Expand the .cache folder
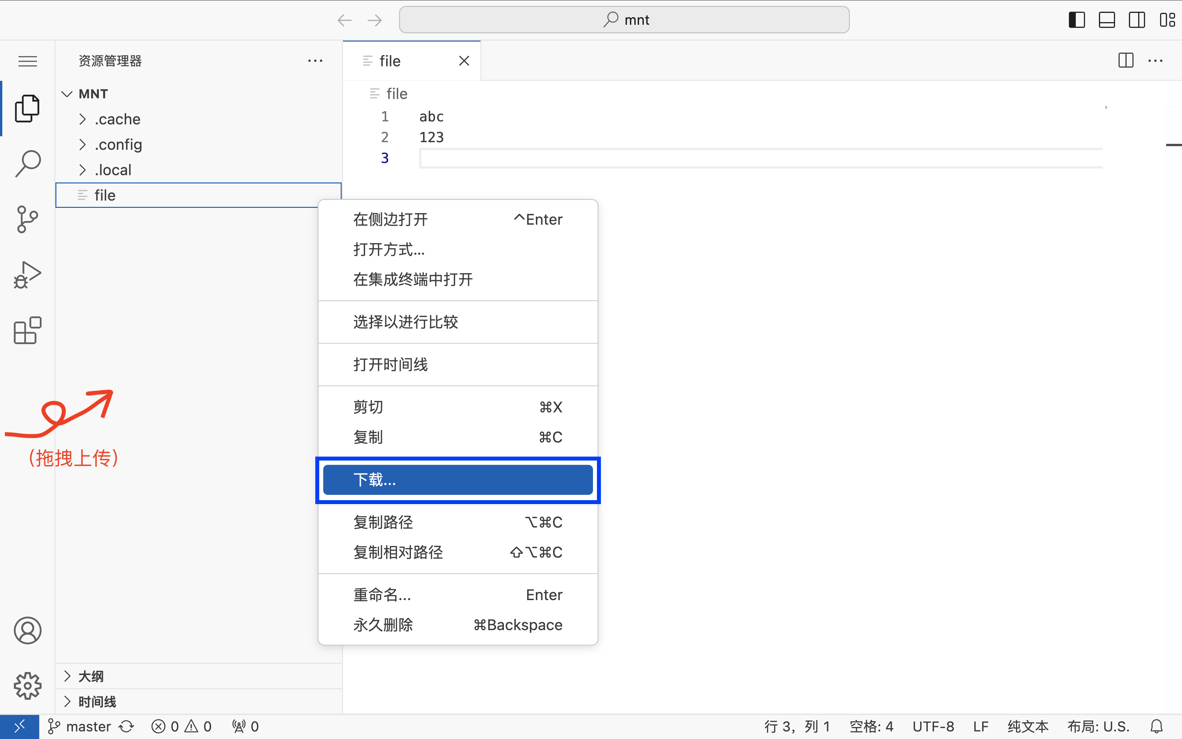The height and width of the screenshot is (739, 1182). (x=198, y=119)
